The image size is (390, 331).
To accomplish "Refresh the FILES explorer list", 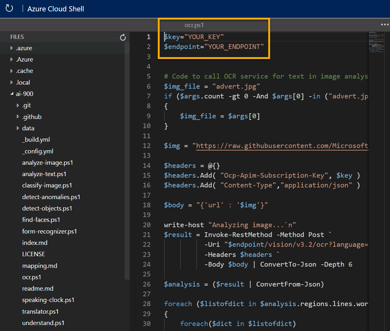I will point(123,38).
